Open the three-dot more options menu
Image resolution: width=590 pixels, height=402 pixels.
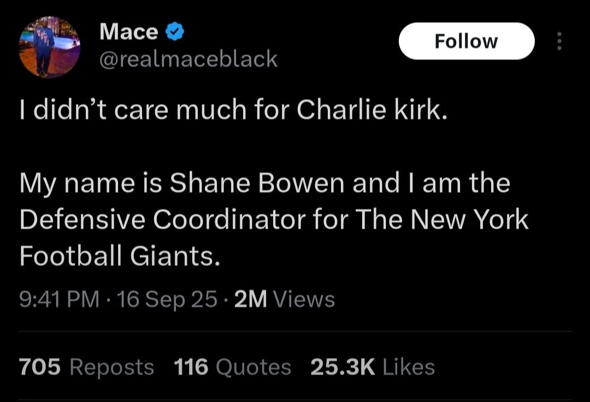(x=559, y=41)
